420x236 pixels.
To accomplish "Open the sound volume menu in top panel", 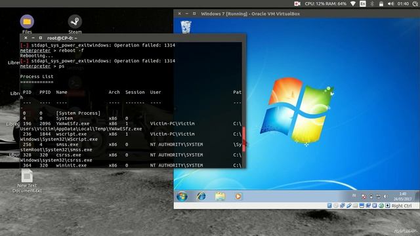I will coord(390,3).
